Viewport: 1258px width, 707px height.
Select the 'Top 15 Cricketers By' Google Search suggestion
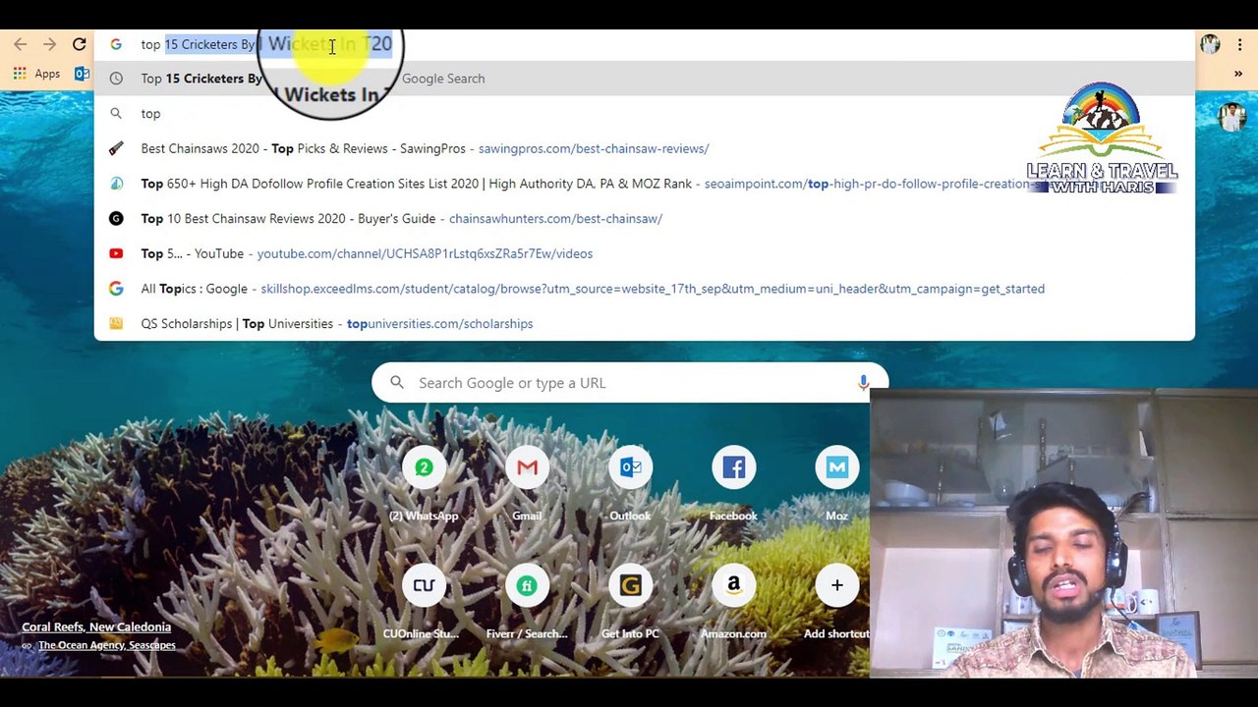(644, 79)
